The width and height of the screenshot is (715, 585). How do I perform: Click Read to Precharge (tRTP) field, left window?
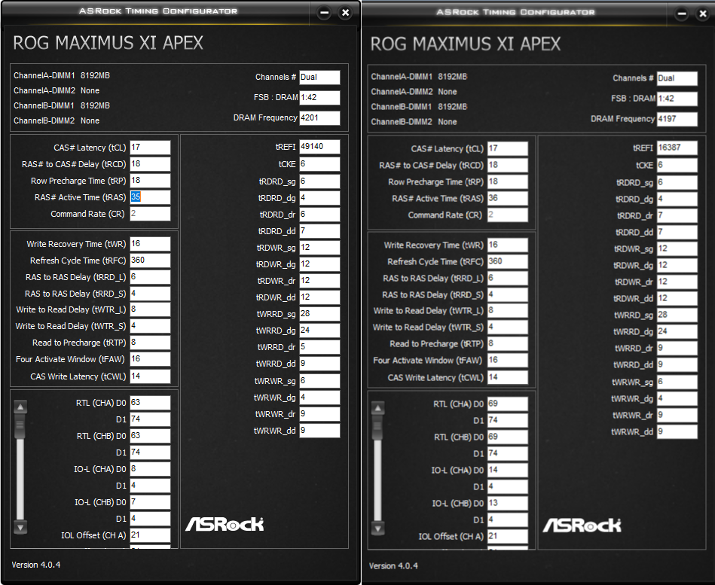click(x=150, y=343)
